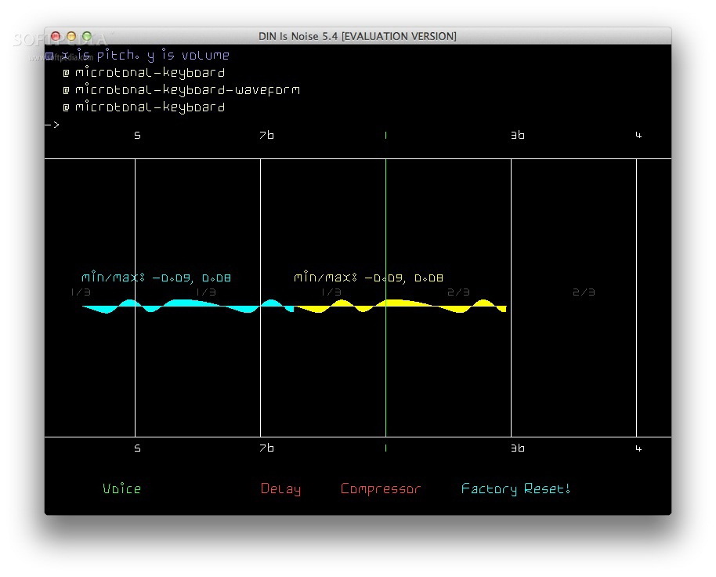Click the bottom 4 note label
Screen dimensions: 716x577
[x=638, y=448]
